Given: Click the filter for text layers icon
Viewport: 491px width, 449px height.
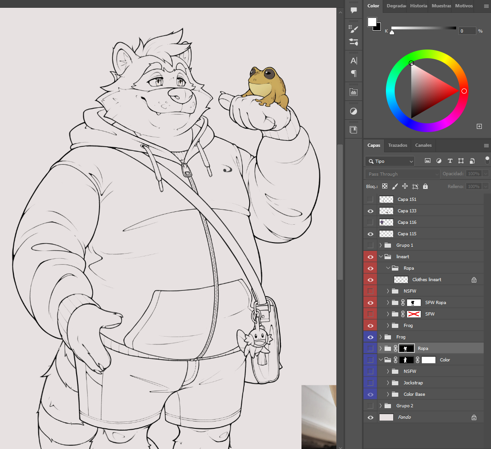Looking at the screenshot, I should (x=450, y=161).
